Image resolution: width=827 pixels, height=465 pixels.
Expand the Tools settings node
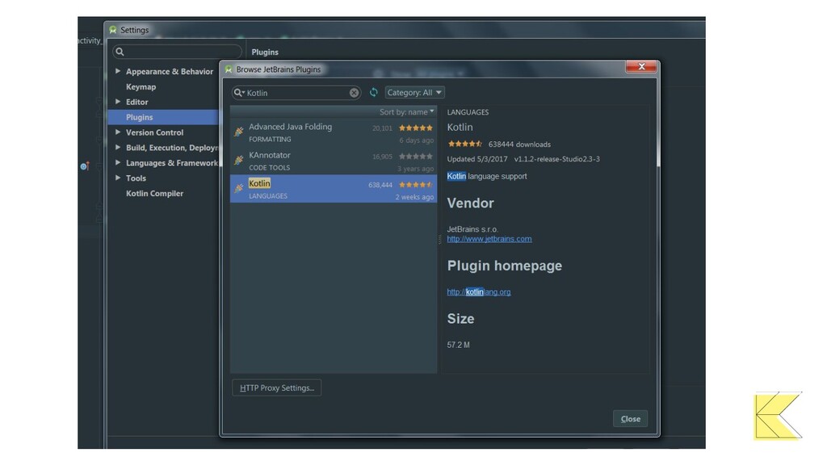[118, 178]
